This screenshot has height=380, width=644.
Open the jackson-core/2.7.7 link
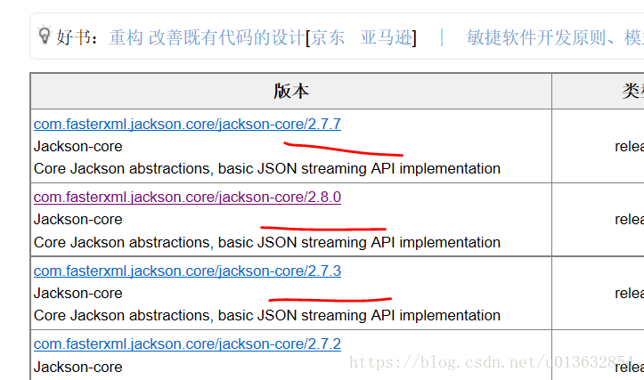[187, 124]
